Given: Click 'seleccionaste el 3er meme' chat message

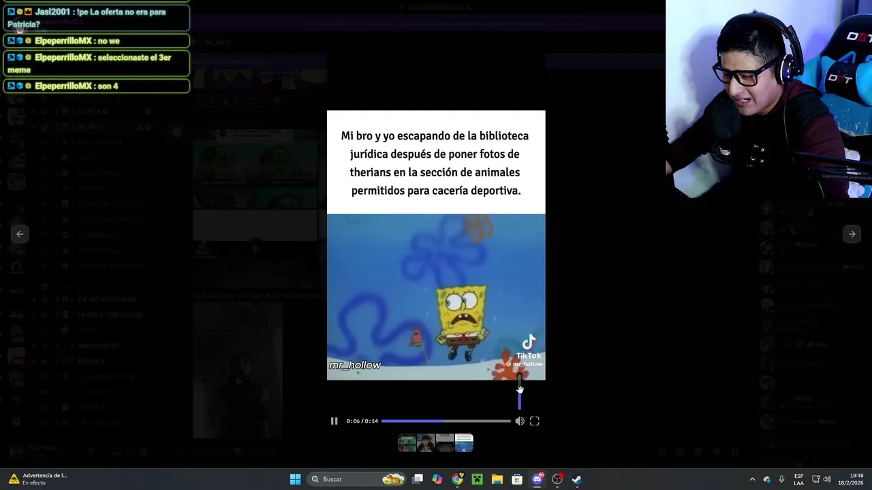Looking at the screenshot, I should coord(96,63).
